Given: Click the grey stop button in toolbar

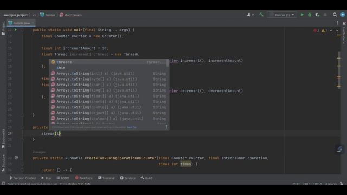Looking at the screenshot, I should 325,15.
